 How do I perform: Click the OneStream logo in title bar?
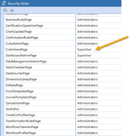tap(4, 3)
